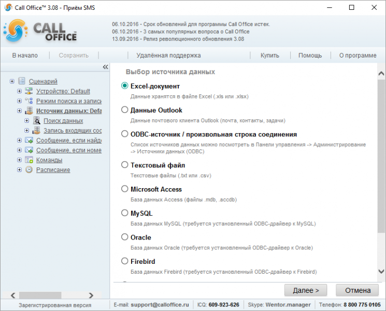386x311 pixels.
Task: Open the Поиск данных tree link
Action: tap(63, 121)
